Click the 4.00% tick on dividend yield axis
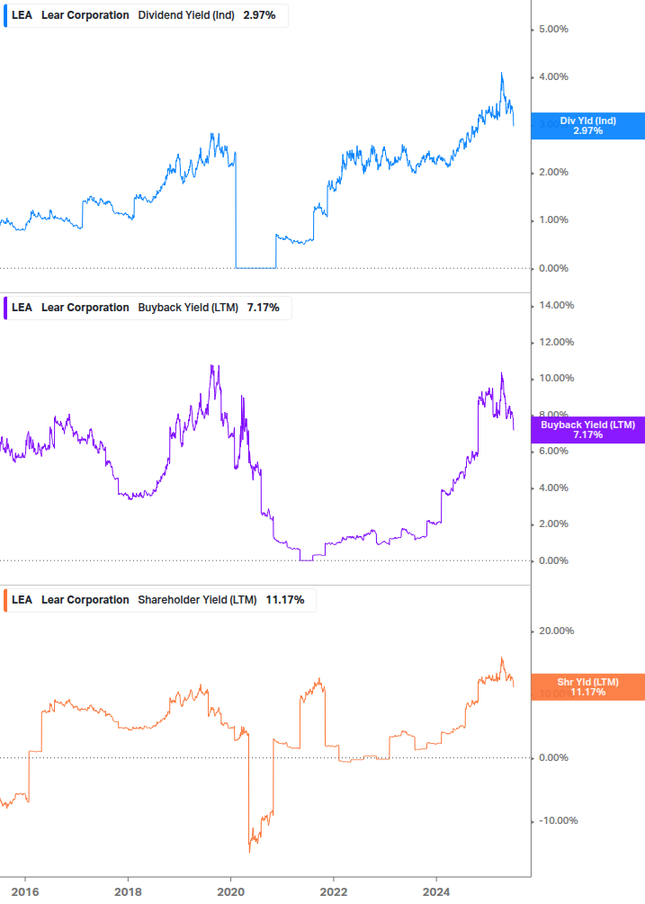Viewport: 645px width, 904px height. (553, 76)
